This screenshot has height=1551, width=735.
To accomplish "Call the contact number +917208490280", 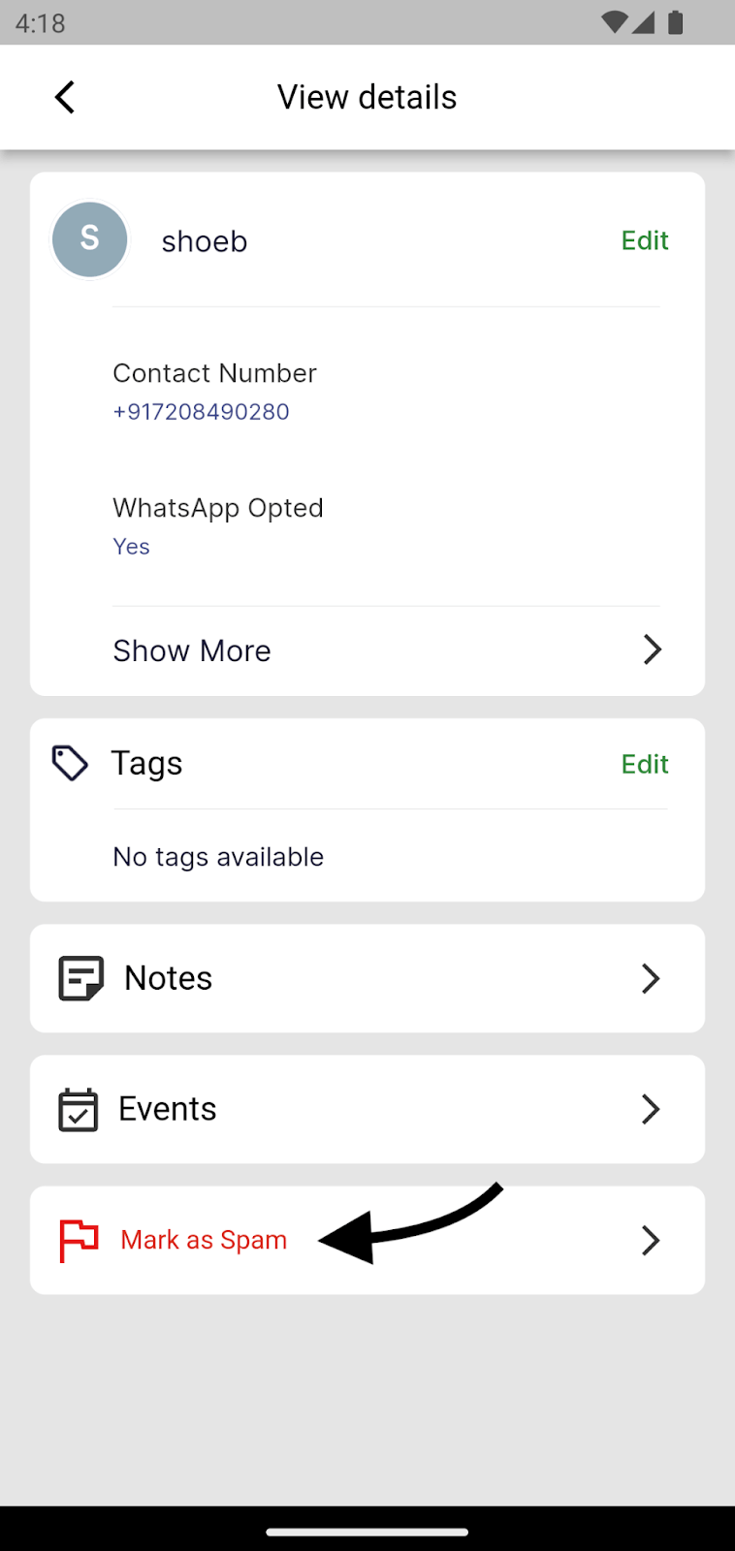I will 201,412.
